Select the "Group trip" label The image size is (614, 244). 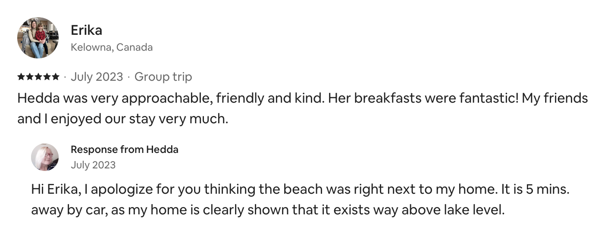click(163, 77)
